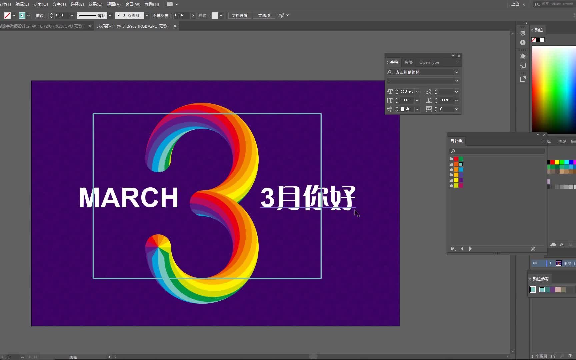Image resolution: width=576 pixels, height=360 pixels.
Task: Open the stroke weight dropdown showing 4 pt
Action: tap(72, 15)
